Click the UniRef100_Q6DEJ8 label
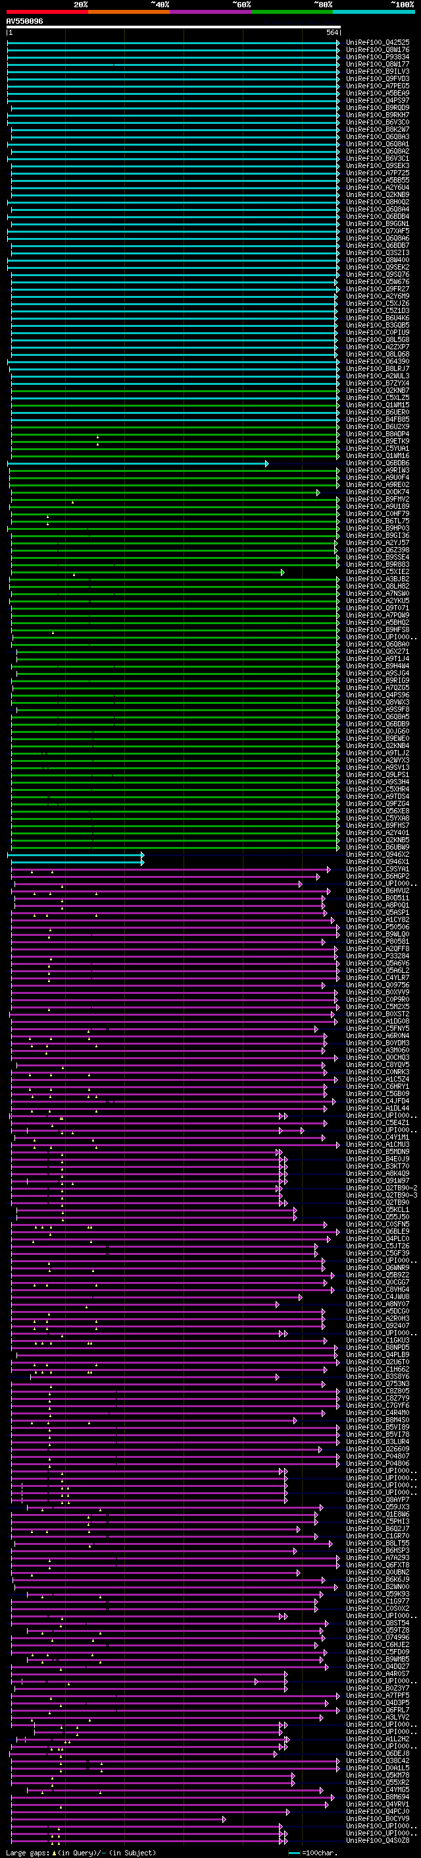This screenshot has width=421, height=1858. tap(378, 1753)
